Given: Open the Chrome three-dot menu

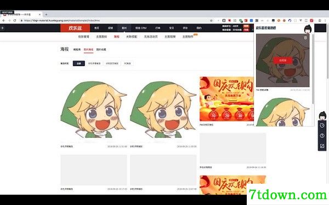Looking at the screenshot, I should pyautogui.click(x=325, y=21).
